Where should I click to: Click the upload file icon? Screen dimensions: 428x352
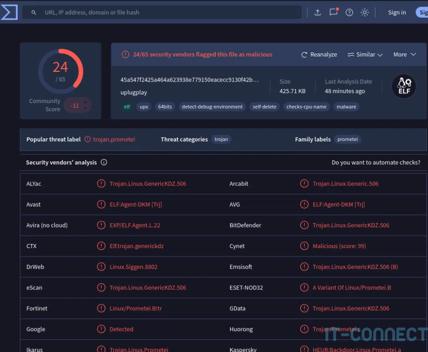318,13
